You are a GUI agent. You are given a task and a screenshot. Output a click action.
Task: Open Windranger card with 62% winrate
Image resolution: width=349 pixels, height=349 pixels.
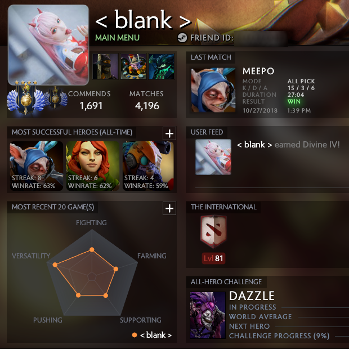[92, 166]
